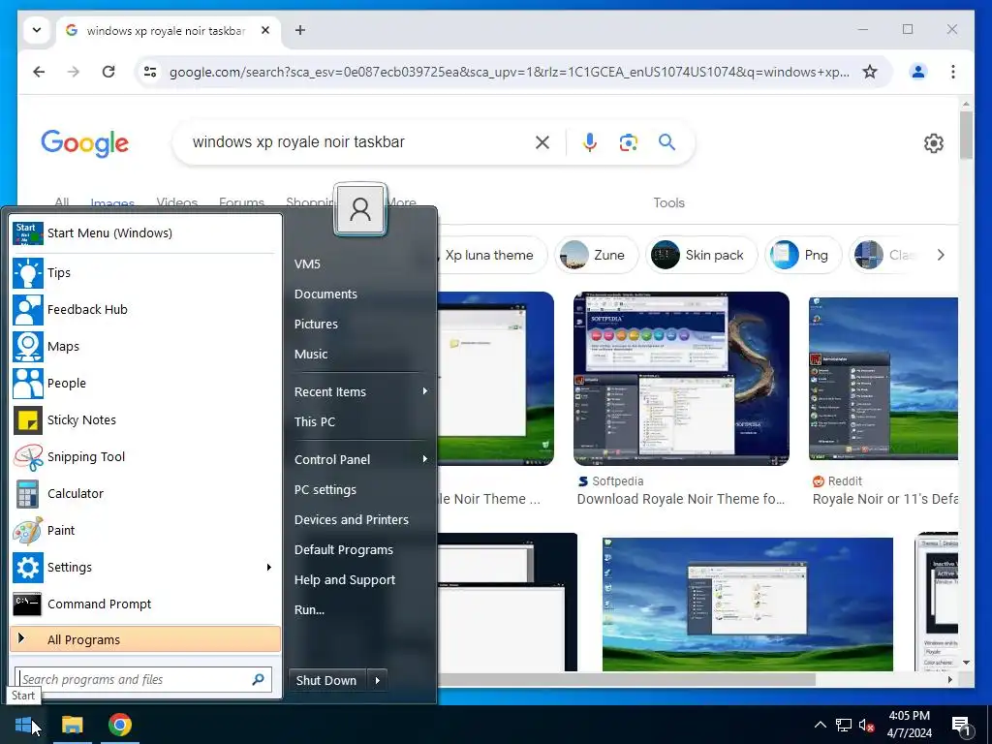This screenshot has width=992, height=744.
Task: Launch the Feedback Hub app icon
Action: (28, 309)
